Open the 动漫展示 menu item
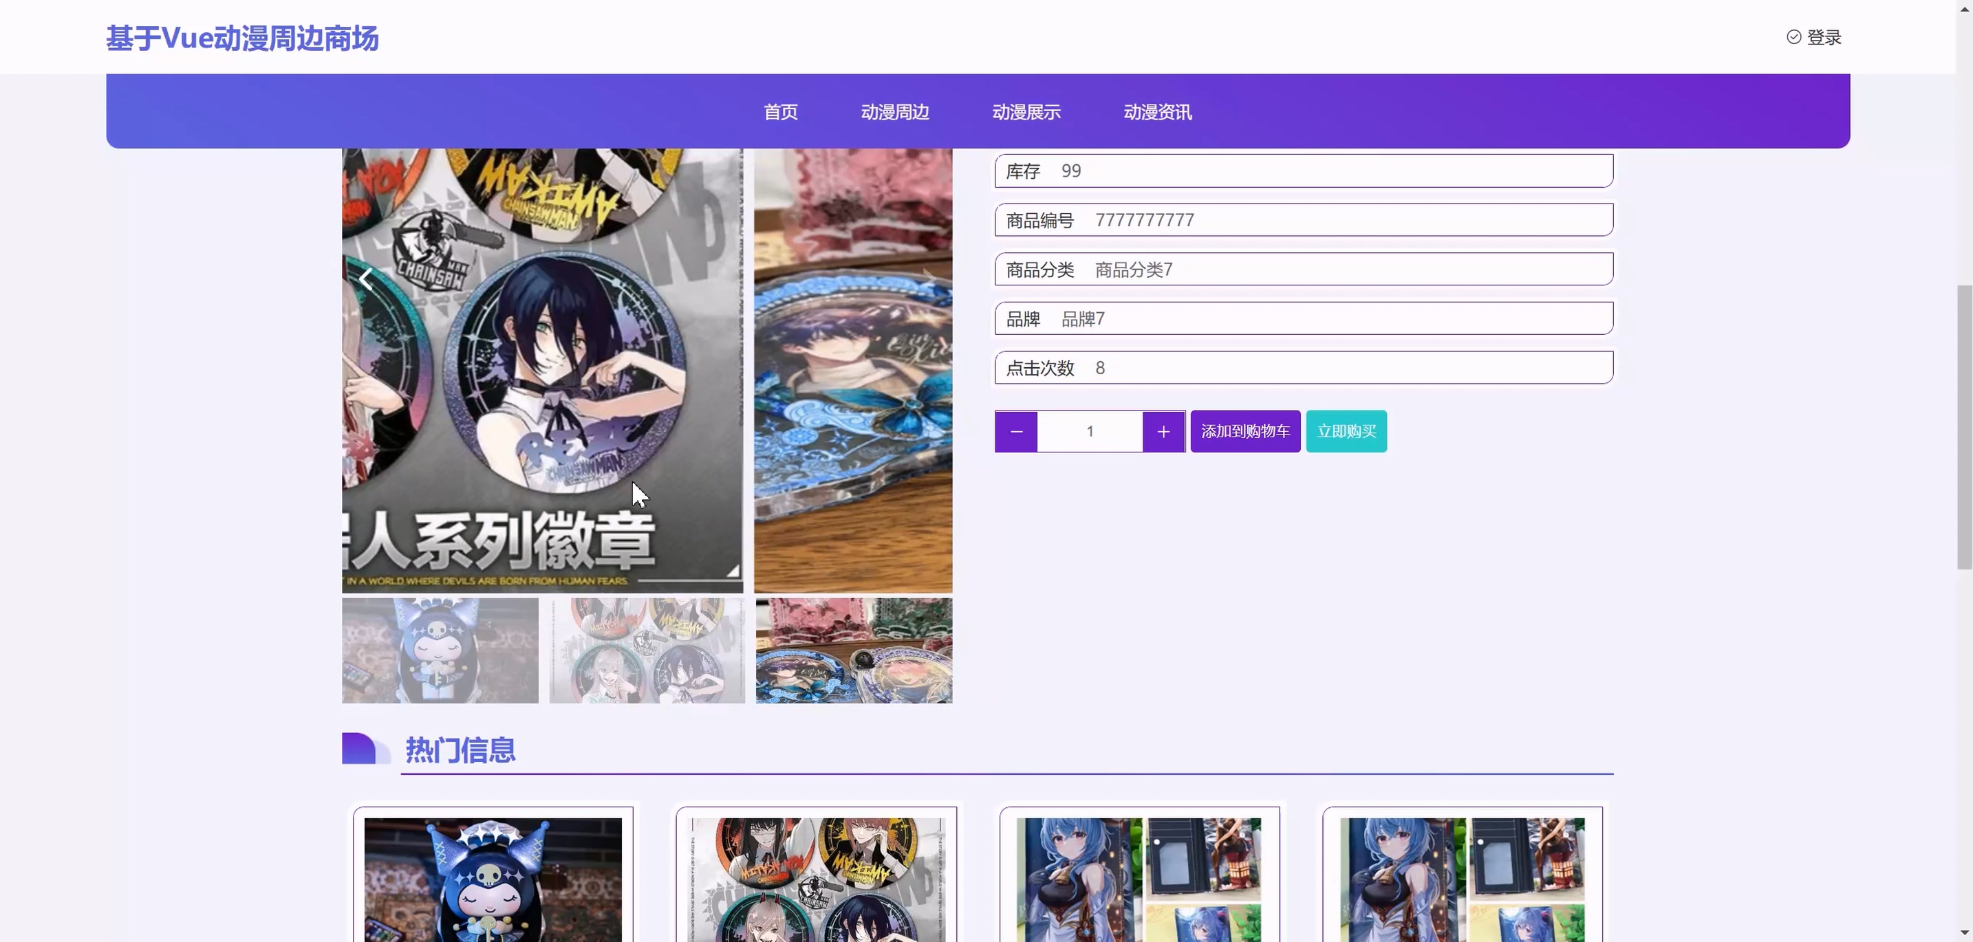The height and width of the screenshot is (942, 1973). click(1026, 111)
